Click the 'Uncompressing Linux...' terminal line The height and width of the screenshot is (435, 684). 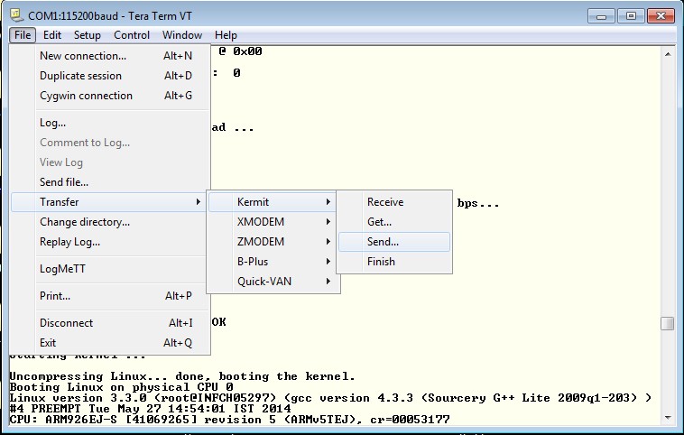pyautogui.click(x=182, y=376)
